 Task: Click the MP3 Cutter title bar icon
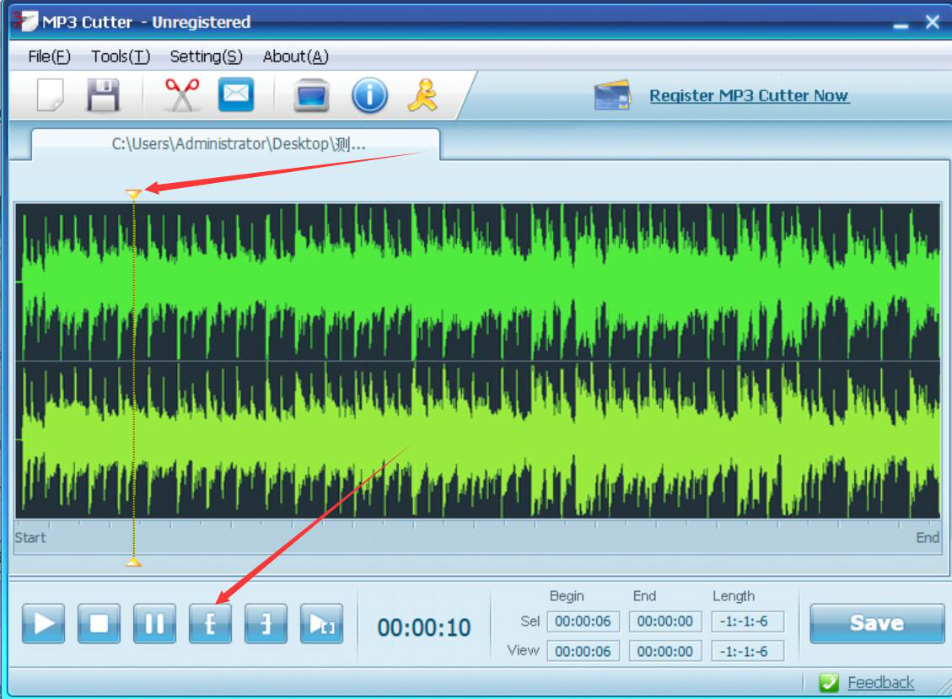(x=25, y=21)
